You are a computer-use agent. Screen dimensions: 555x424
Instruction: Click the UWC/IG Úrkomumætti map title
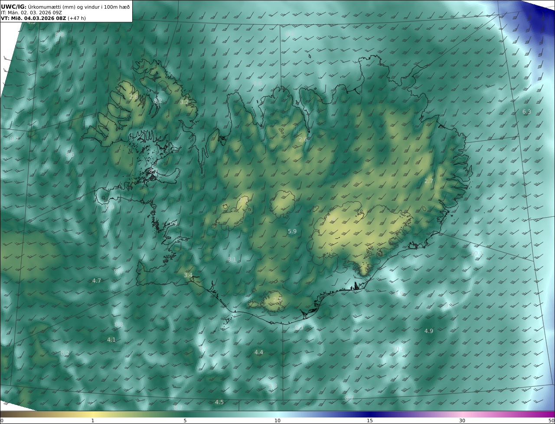pyautogui.click(x=65, y=7)
